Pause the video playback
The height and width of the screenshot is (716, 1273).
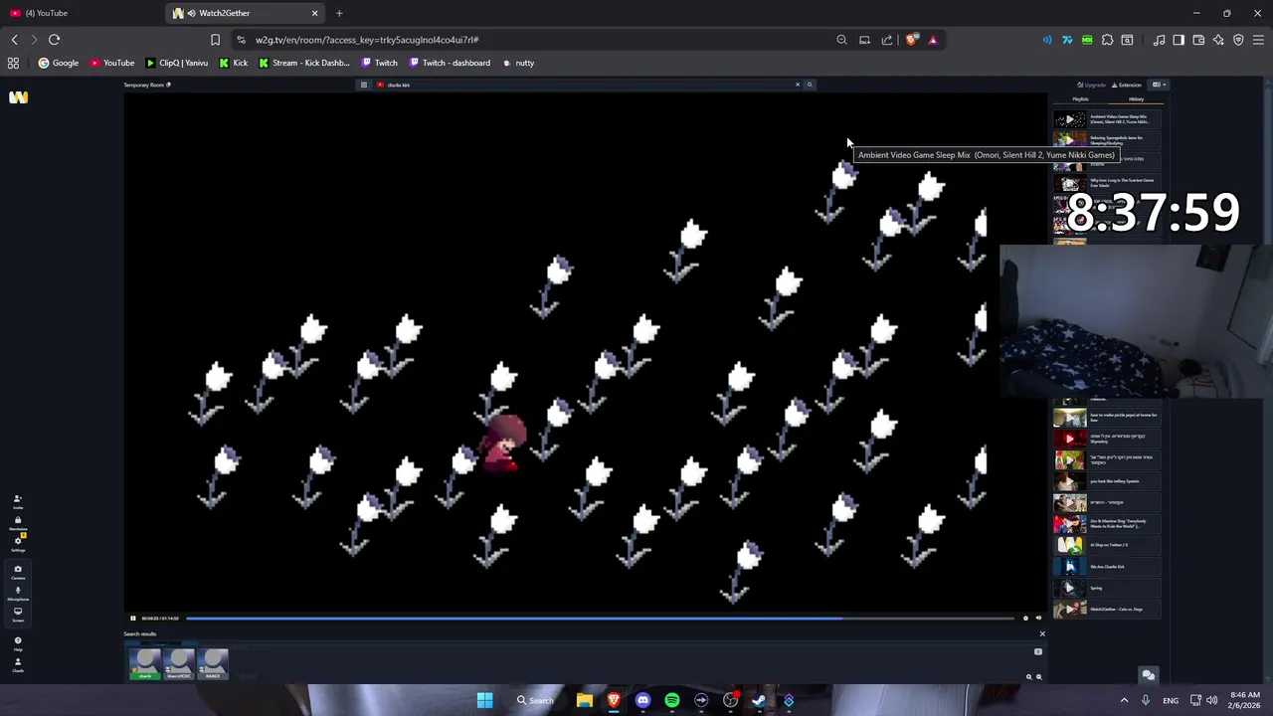click(x=132, y=619)
